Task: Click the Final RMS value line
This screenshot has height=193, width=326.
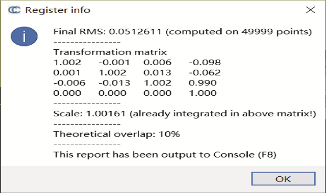Action: tap(182, 32)
